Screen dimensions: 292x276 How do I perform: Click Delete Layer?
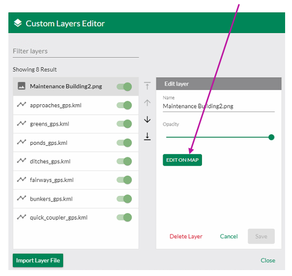tap(186, 237)
